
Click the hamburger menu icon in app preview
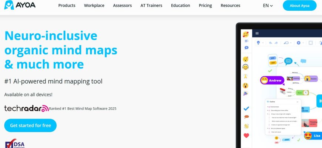257,33
